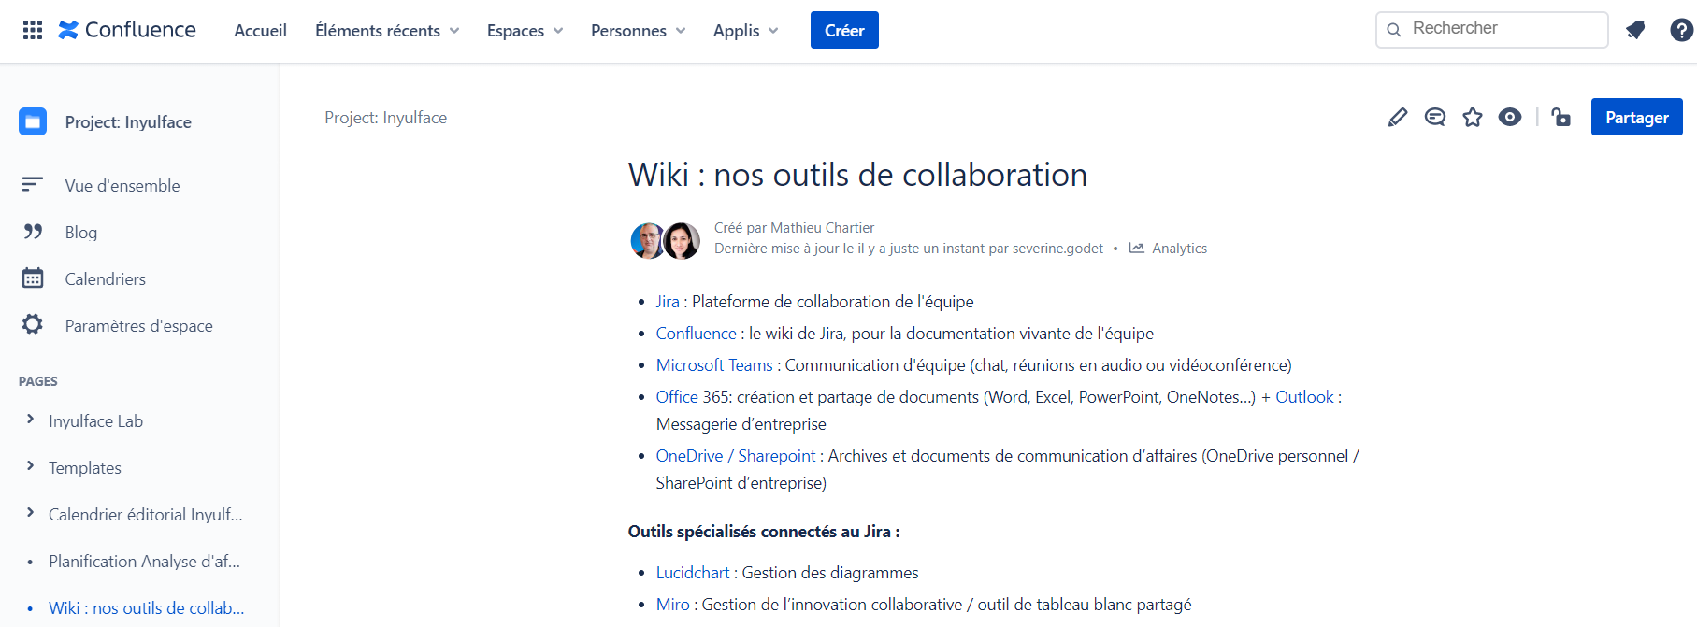Viewport: 1697px width, 627px height.
Task: Open Inyulface Lab page
Action: tap(95, 421)
